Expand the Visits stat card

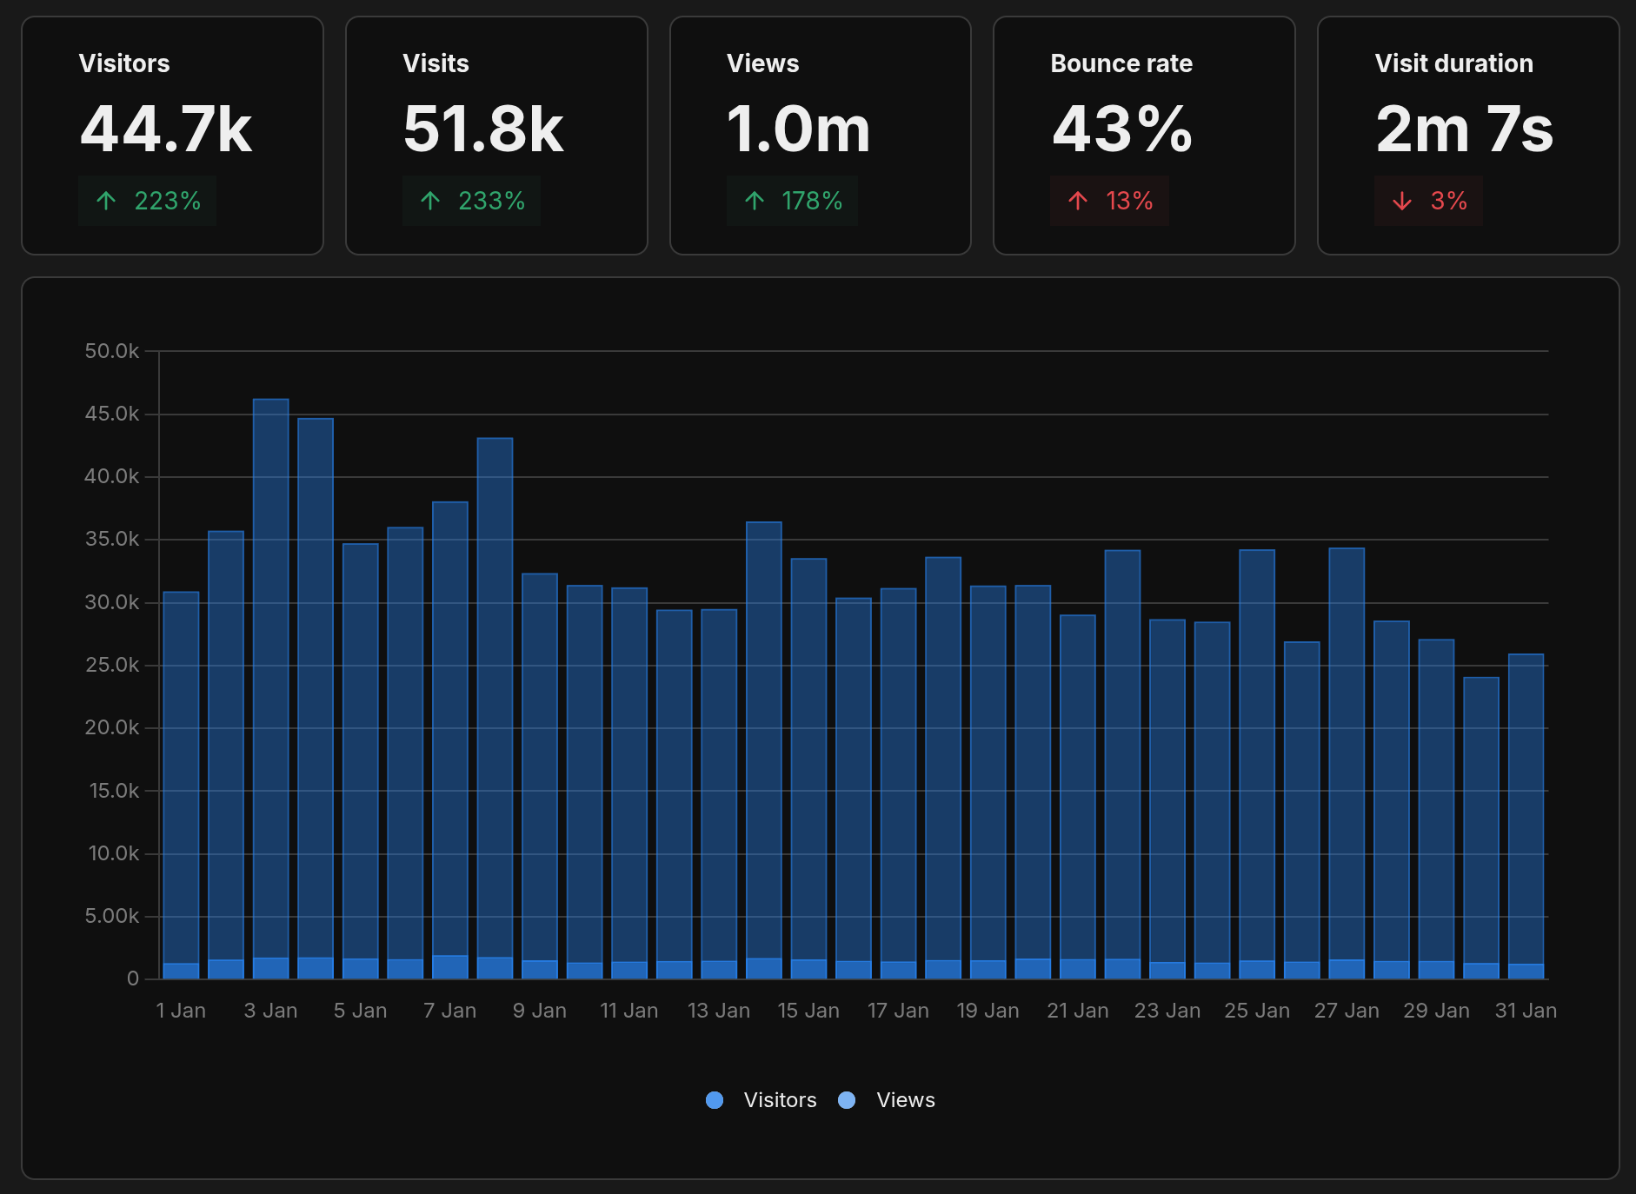(496, 135)
